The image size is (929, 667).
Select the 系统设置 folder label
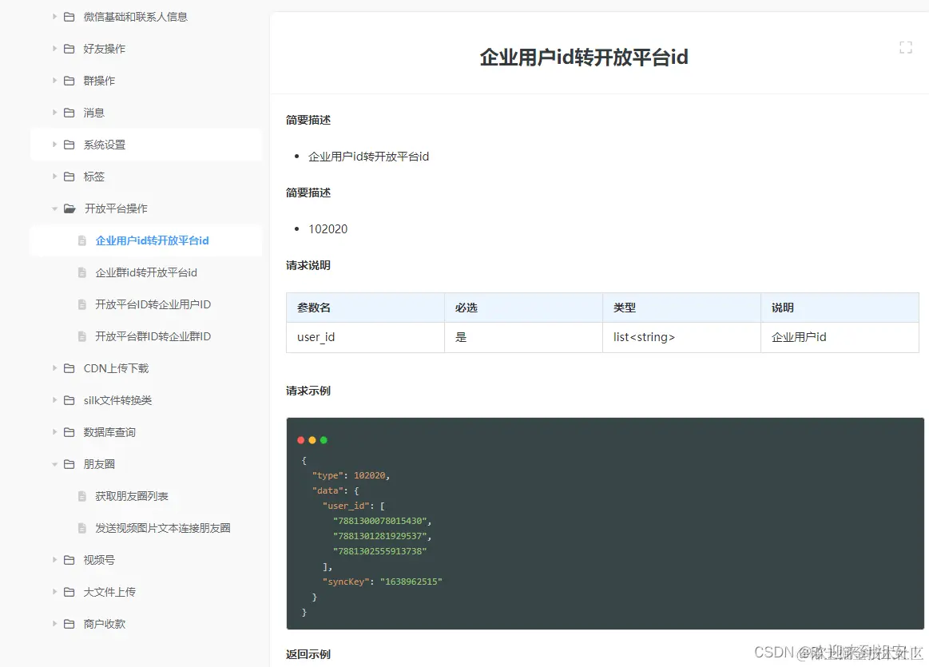coord(105,145)
